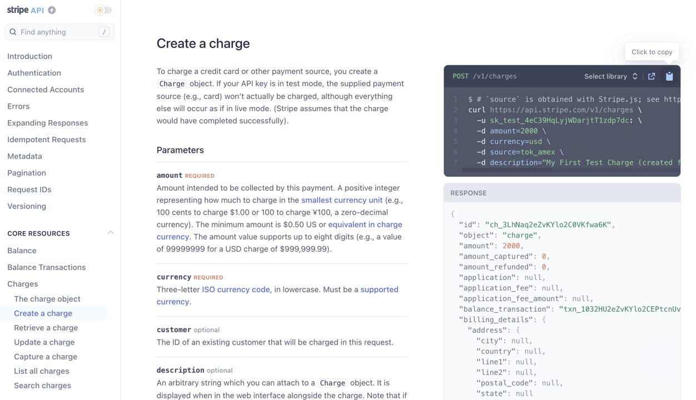Click the magnifying glass search icon
The height and width of the screenshot is (400, 696).
13,32
